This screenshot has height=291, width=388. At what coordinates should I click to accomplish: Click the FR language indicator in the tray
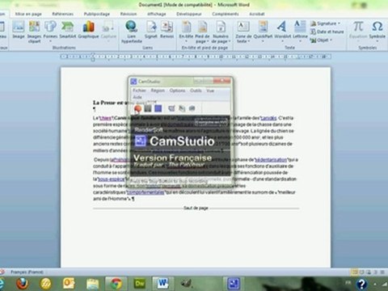coord(348,283)
